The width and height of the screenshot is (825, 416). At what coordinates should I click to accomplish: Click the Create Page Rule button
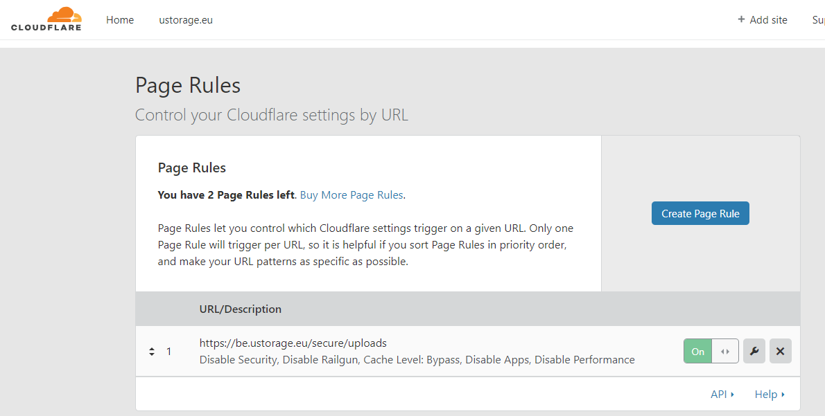click(x=700, y=213)
